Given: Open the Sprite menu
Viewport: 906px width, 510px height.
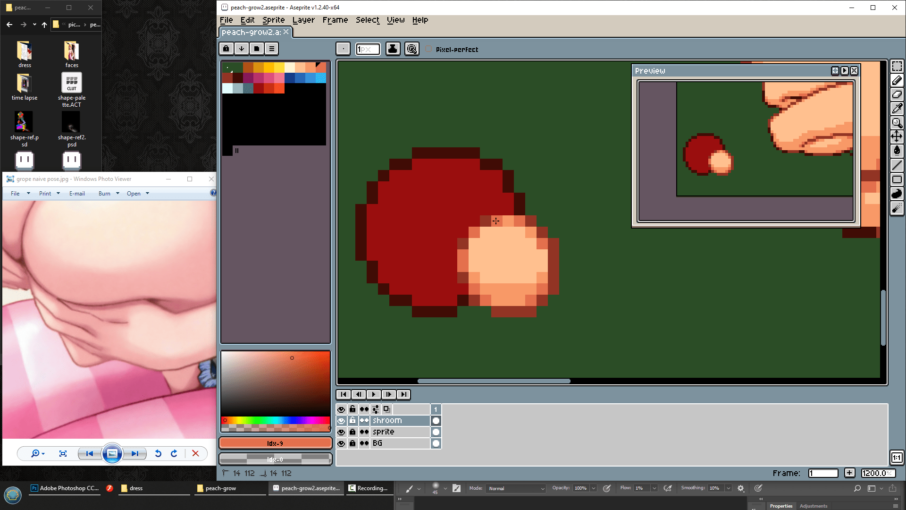Looking at the screenshot, I should pos(273,20).
